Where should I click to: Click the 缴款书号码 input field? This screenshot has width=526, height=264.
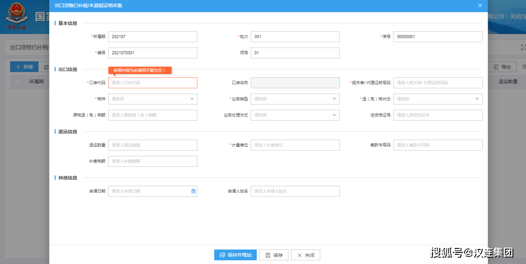pos(438,145)
